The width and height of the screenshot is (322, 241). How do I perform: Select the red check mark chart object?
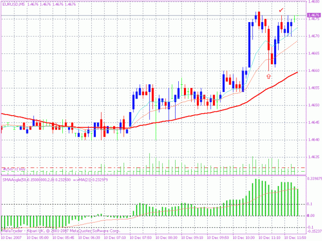(281, 10)
